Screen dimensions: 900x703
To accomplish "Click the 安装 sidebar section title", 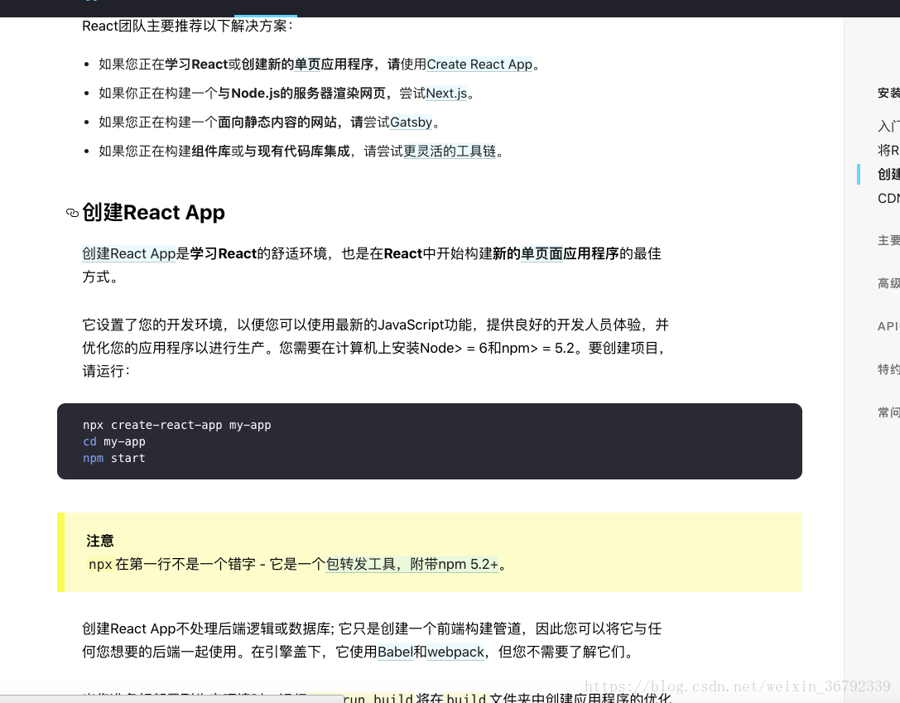I will point(888,93).
